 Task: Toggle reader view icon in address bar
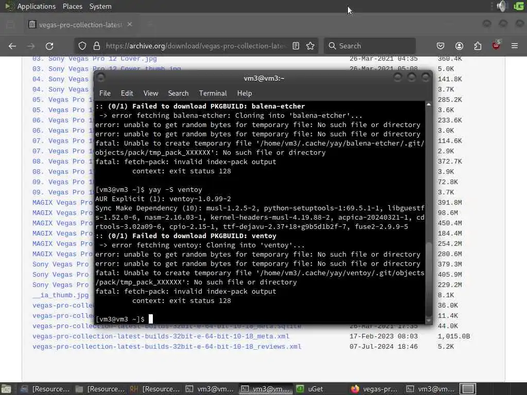point(296,46)
